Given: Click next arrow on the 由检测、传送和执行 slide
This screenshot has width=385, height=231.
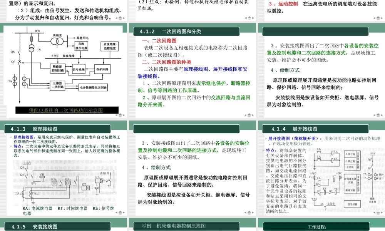Looking at the screenshot, I should [253, 18].
